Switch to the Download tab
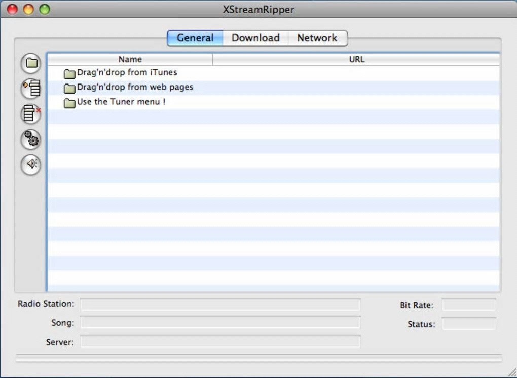 (255, 38)
